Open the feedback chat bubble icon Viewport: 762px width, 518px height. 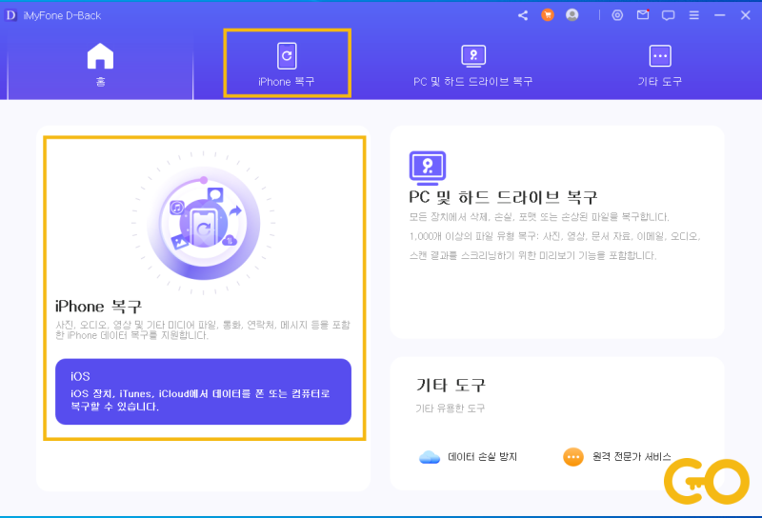pyautogui.click(x=669, y=15)
